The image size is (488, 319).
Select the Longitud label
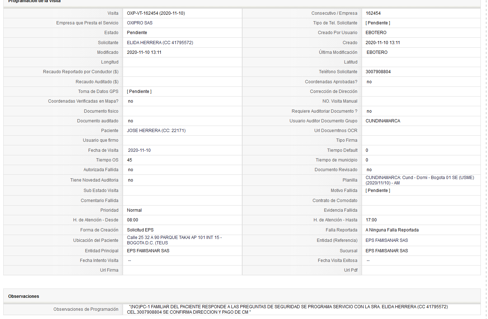pyautogui.click(x=110, y=62)
